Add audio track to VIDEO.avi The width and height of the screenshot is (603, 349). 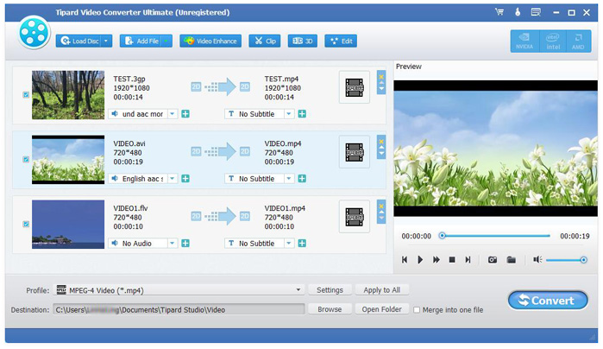[x=185, y=178]
